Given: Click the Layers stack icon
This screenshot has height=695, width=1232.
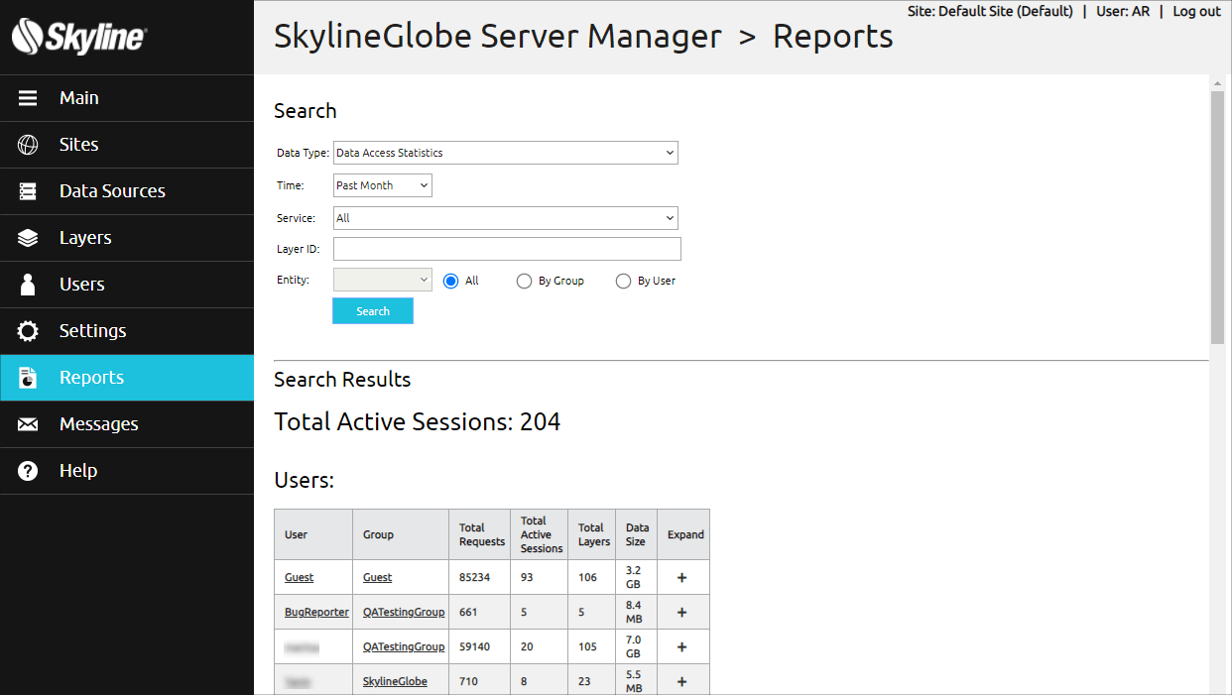Looking at the screenshot, I should point(28,238).
